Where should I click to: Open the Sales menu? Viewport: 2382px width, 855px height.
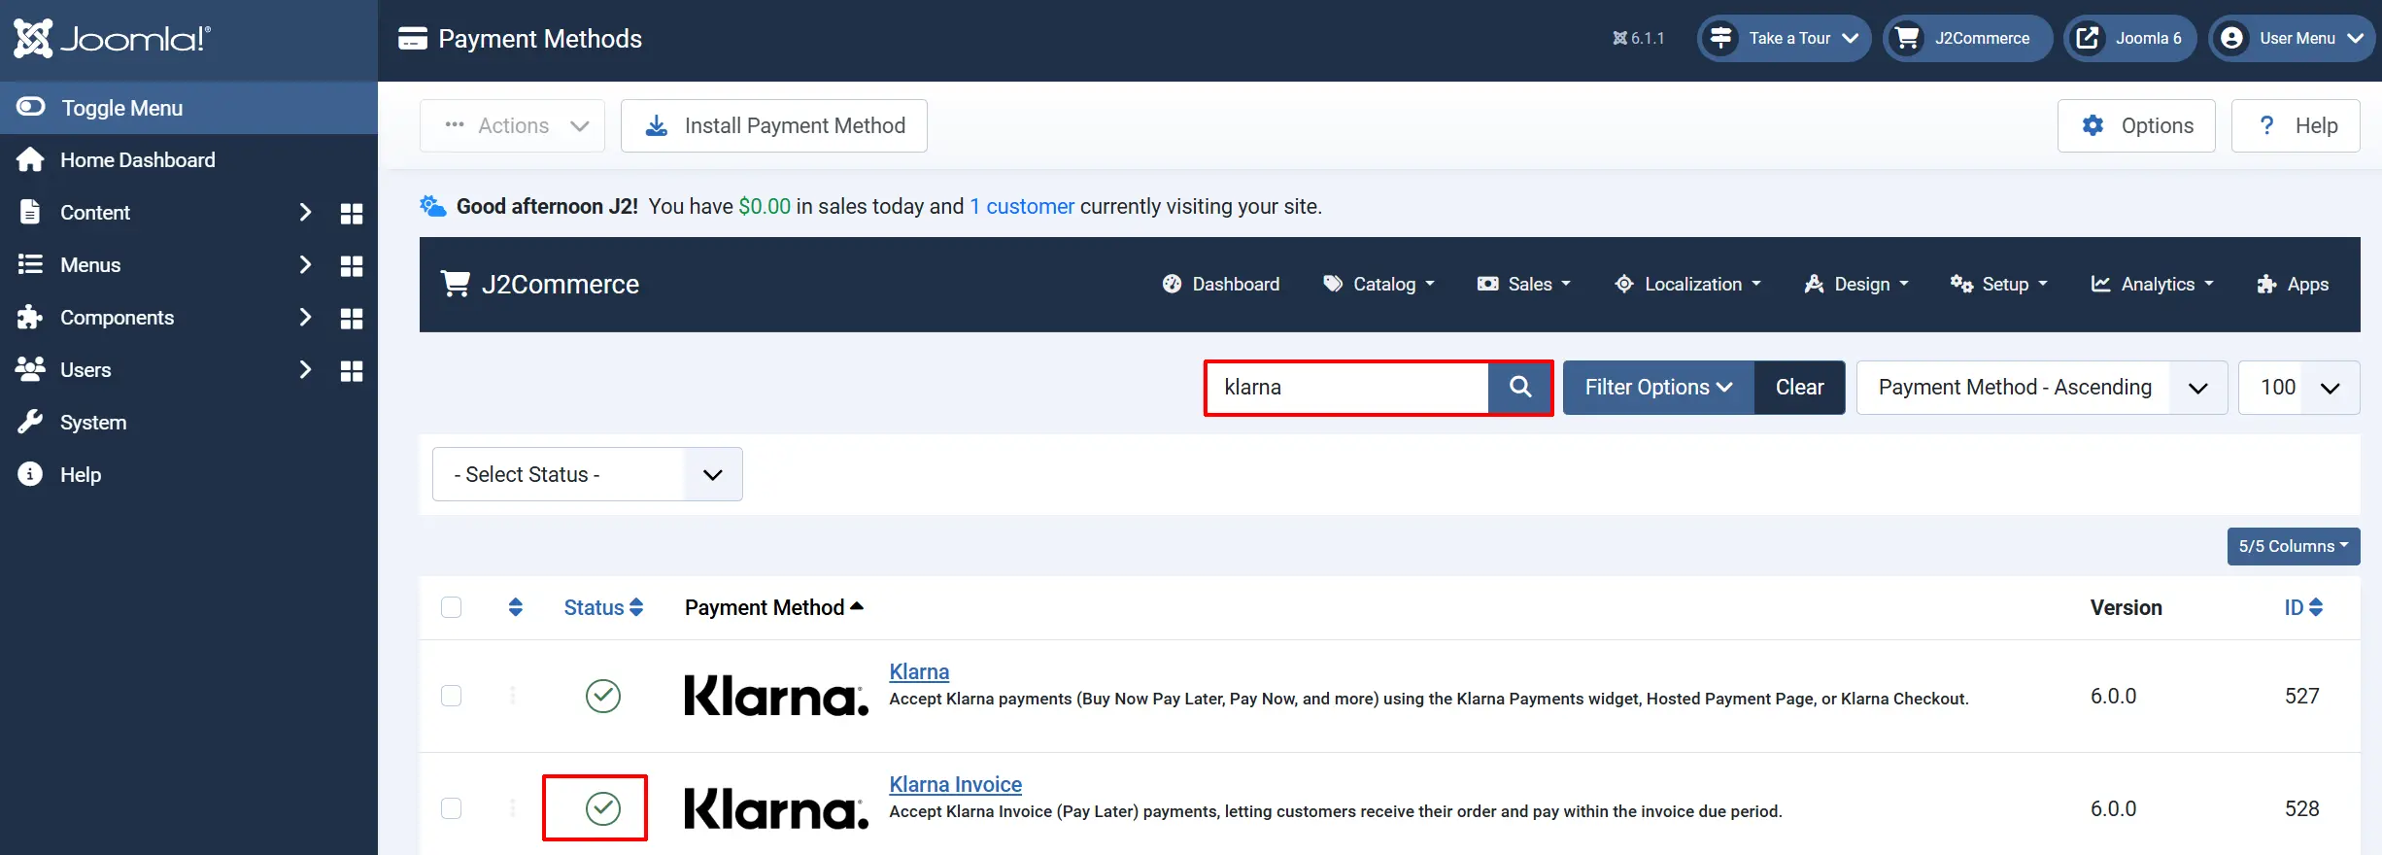pos(1523,285)
